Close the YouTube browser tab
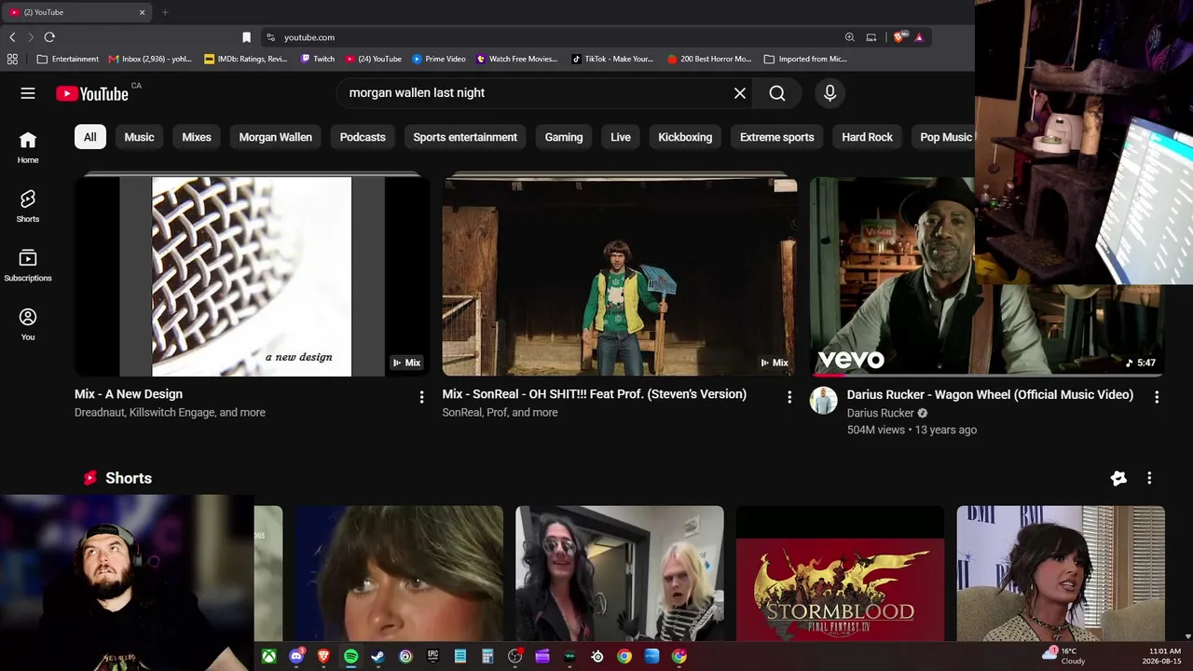This screenshot has height=671, width=1193. click(x=143, y=12)
